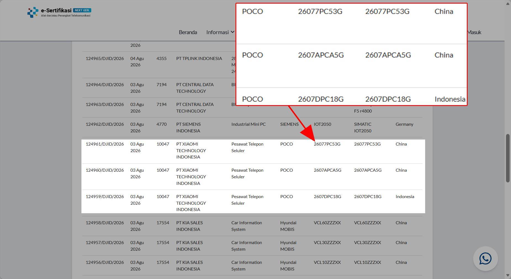Click the Germany country cell

(x=404, y=124)
